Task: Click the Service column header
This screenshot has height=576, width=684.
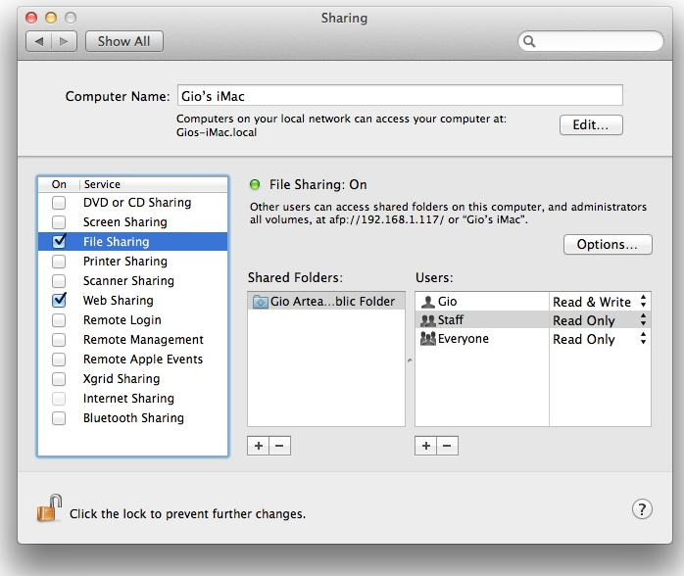Action: point(154,184)
